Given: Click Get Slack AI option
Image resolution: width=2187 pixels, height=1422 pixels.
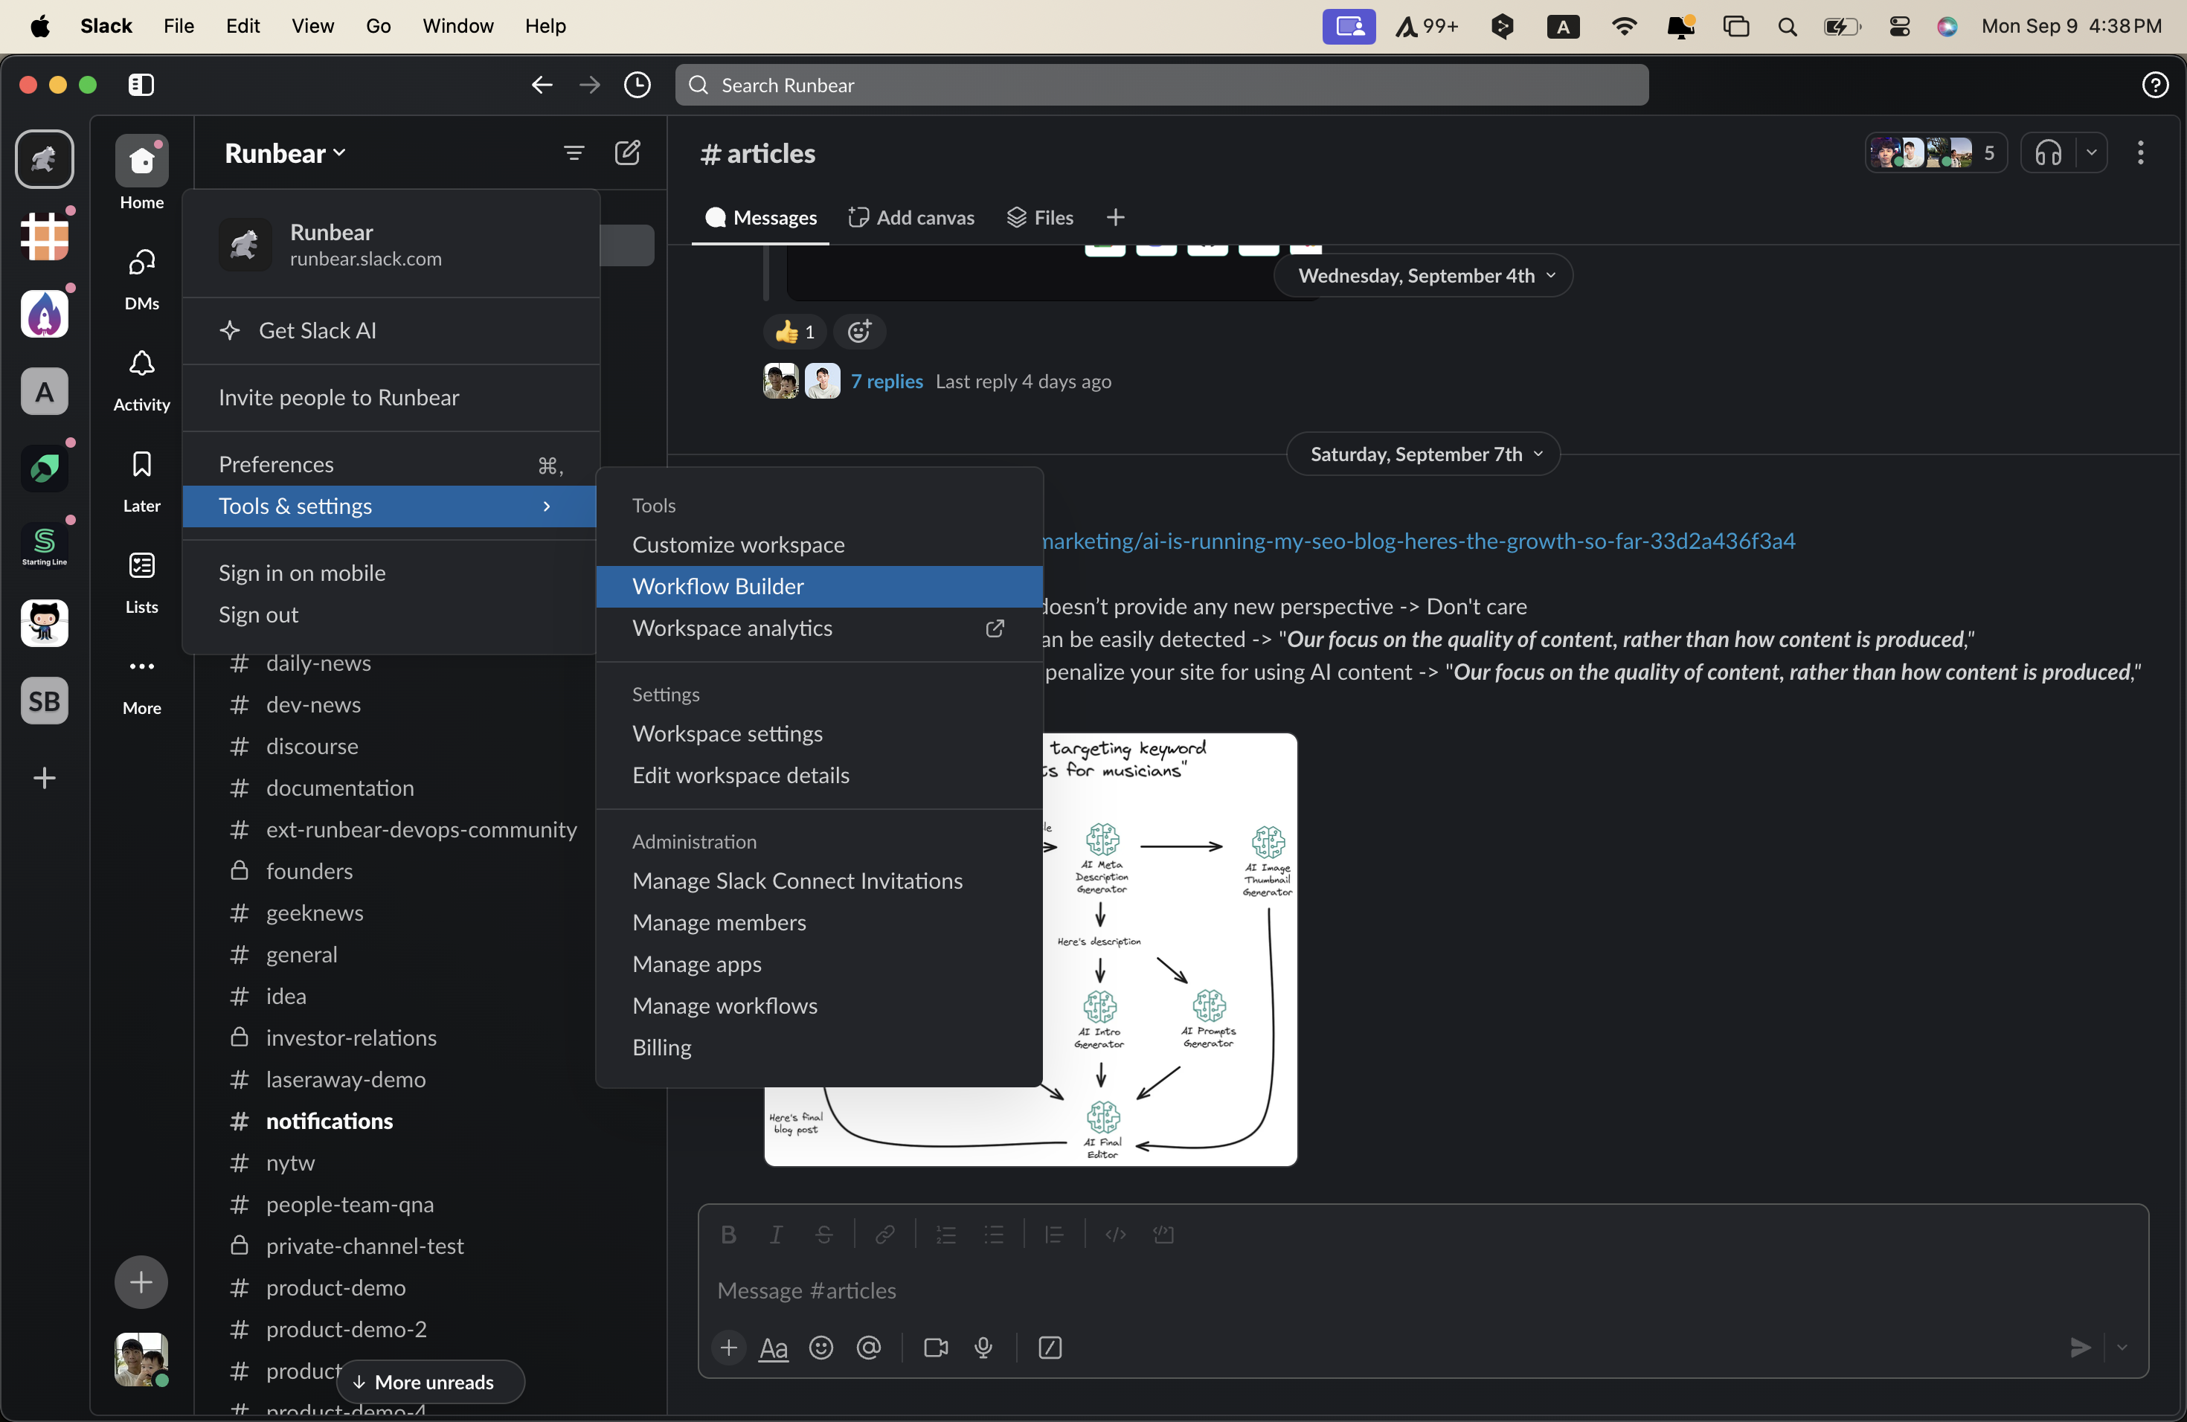Looking at the screenshot, I should (x=391, y=331).
